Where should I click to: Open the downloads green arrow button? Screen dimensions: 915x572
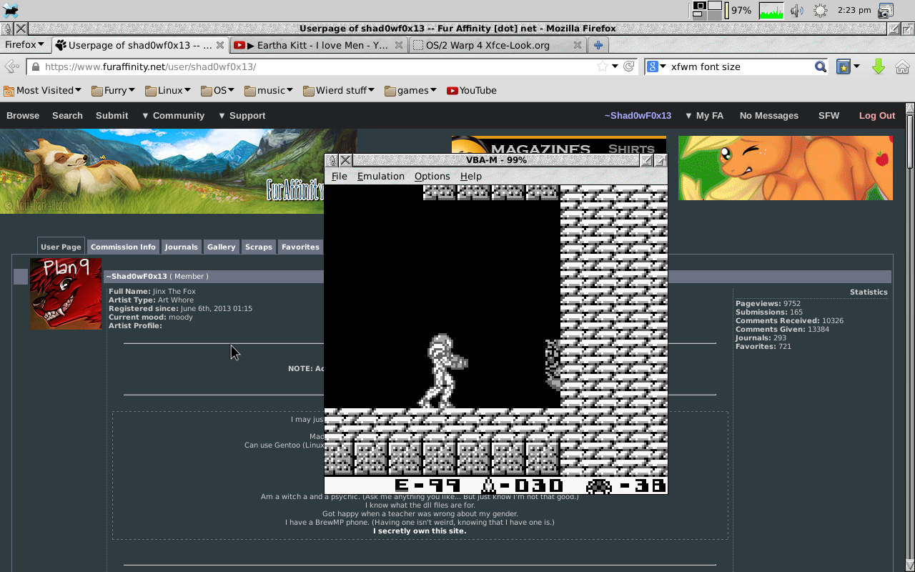pyautogui.click(x=879, y=66)
